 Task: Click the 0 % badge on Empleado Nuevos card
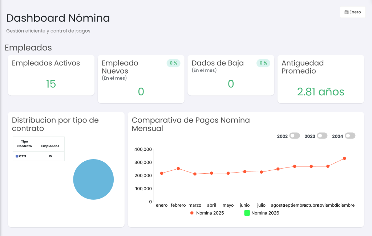(x=173, y=63)
